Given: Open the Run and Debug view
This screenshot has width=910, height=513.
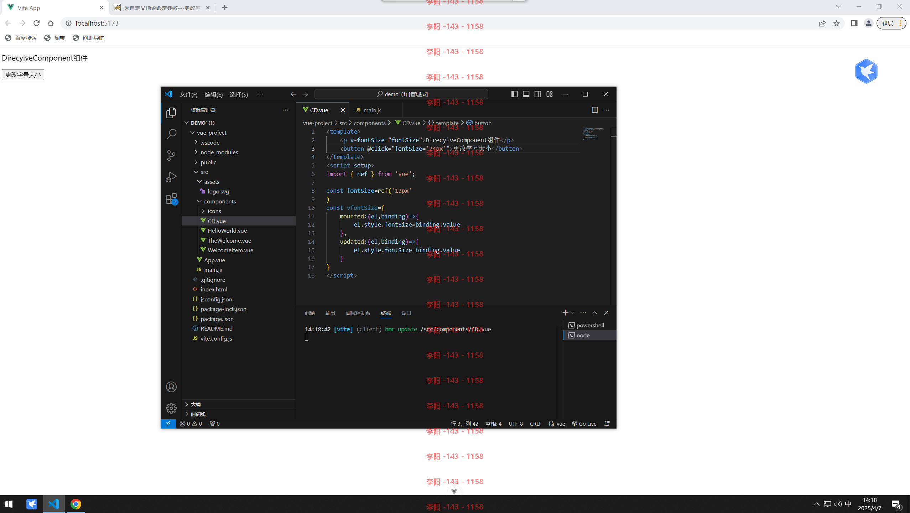Looking at the screenshot, I should pyautogui.click(x=171, y=177).
